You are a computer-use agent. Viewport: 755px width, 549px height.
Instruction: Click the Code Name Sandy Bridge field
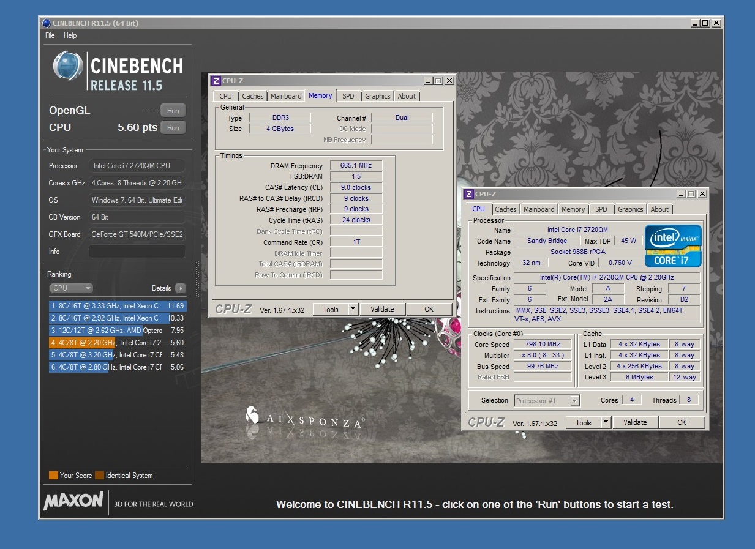(x=547, y=241)
